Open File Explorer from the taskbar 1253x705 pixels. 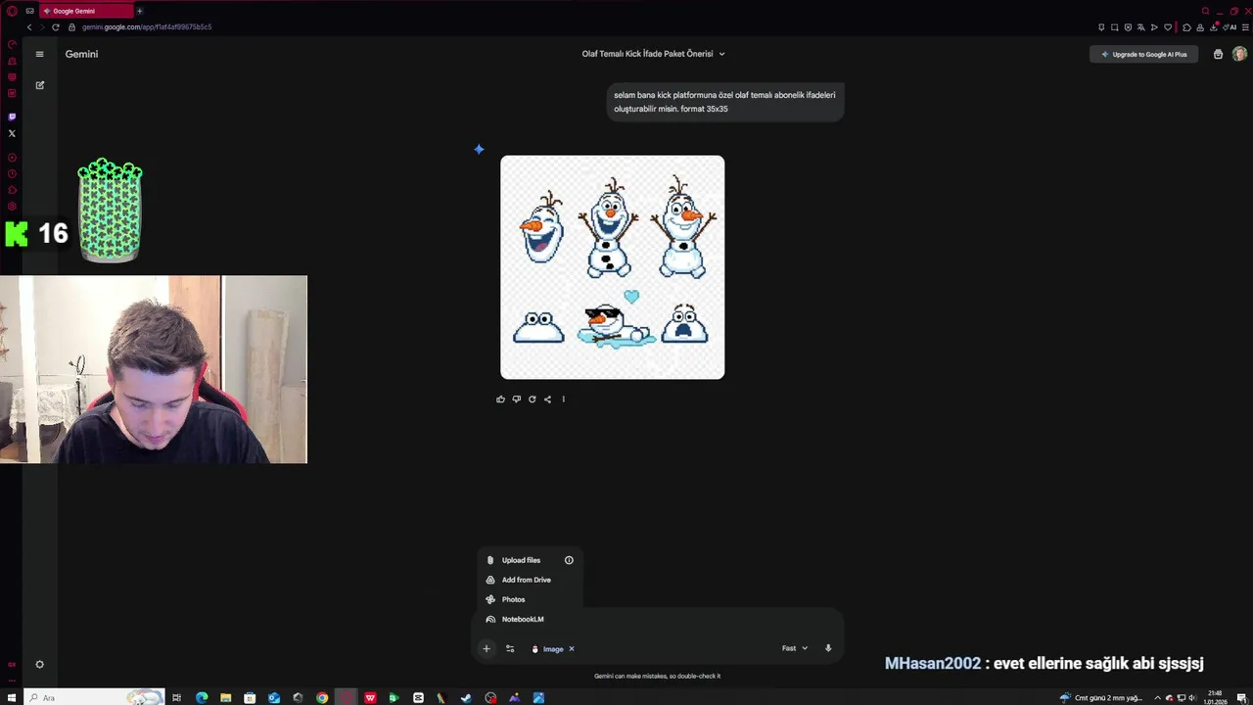(x=225, y=697)
